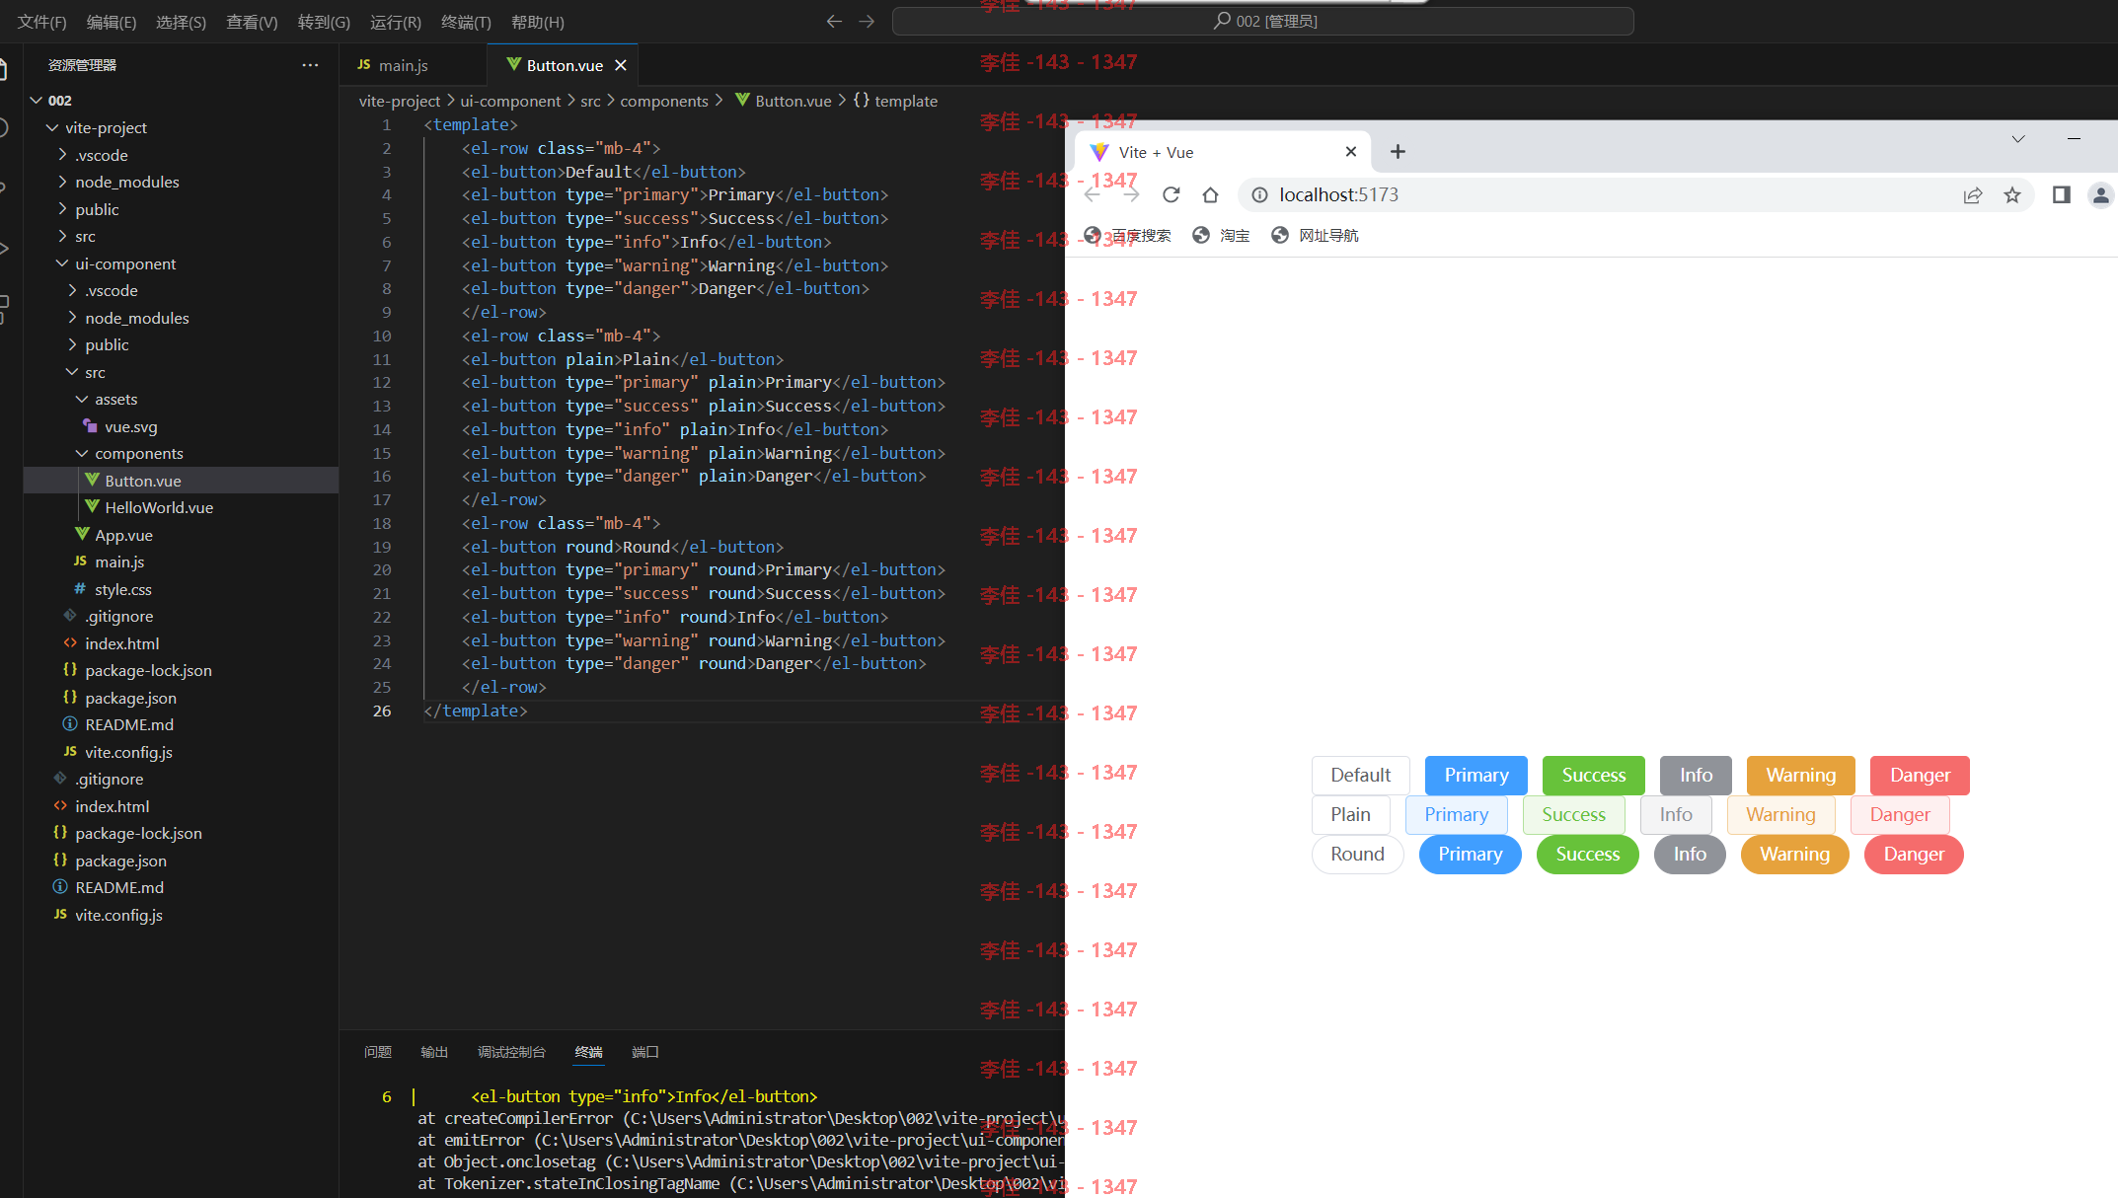The width and height of the screenshot is (2118, 1198).
Task: Click the share page icon in address bar
Action: pos(1972,195)
